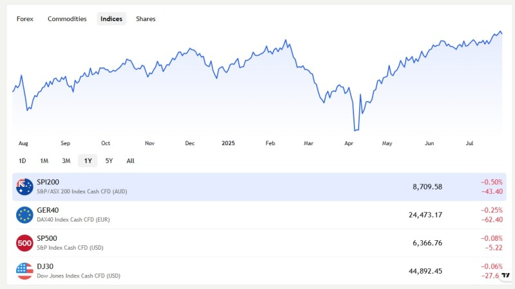
Task: Click the Australian flag icon for SPI200
Action: [x=24, y=187]
